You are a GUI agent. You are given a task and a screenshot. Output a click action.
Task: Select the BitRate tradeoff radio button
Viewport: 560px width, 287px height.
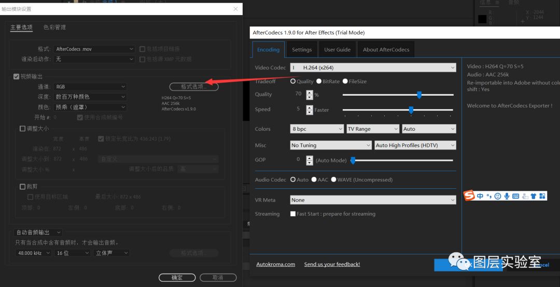(x=319, y=81)
